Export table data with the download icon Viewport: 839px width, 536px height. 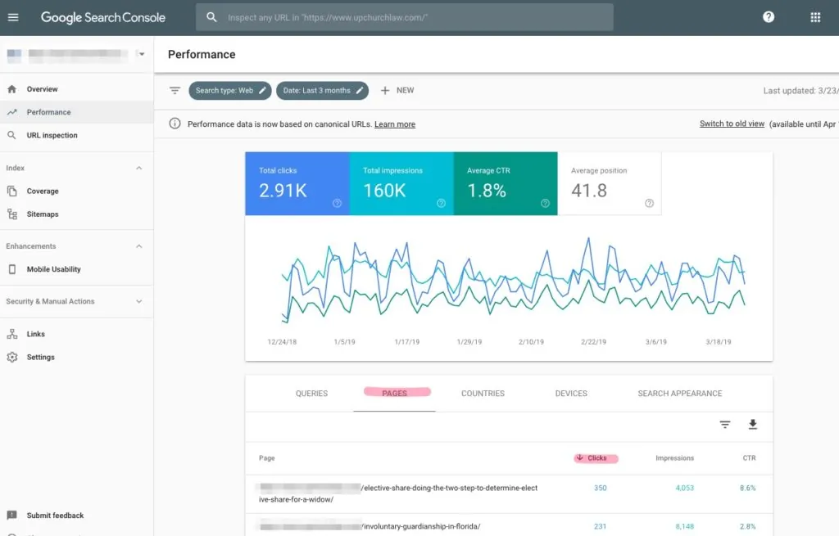[752, 425]
